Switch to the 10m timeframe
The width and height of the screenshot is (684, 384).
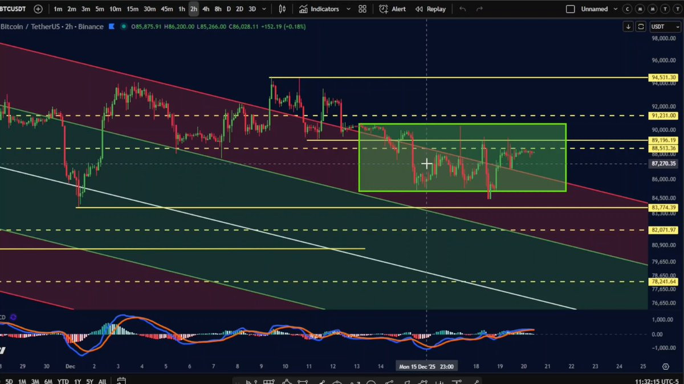115,9
